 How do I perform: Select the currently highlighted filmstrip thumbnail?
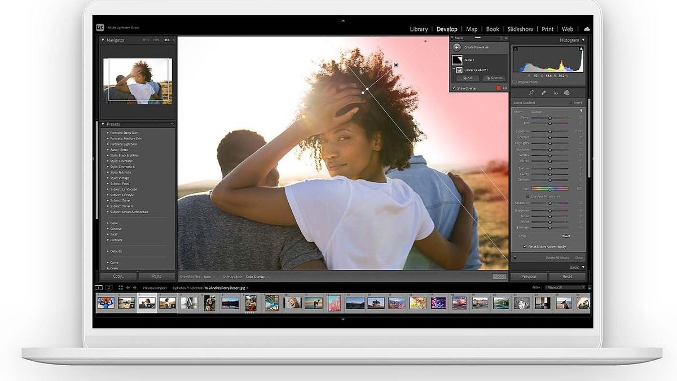coord(147,303)
